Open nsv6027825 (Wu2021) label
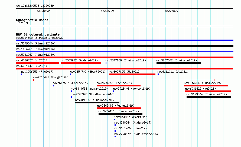 [x=124, y=72]
